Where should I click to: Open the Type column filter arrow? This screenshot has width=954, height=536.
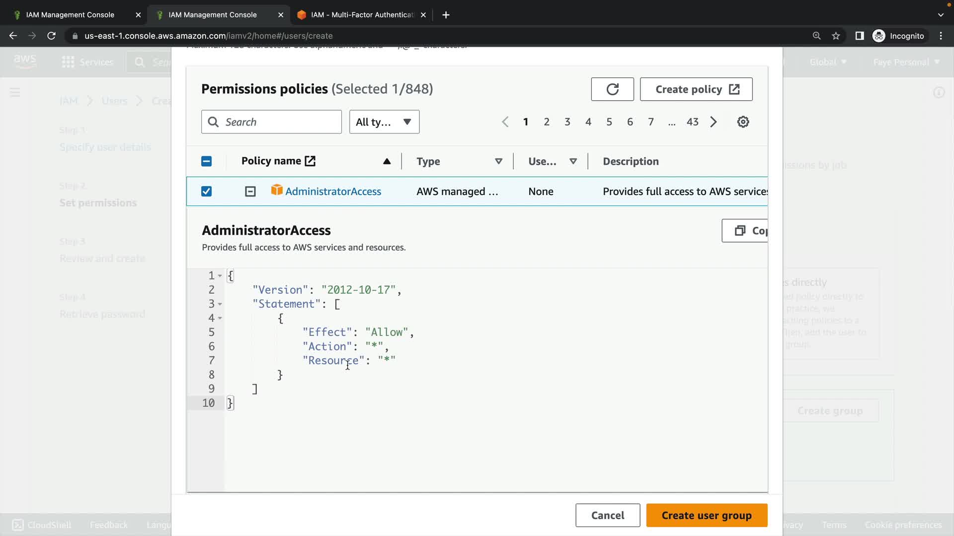click(x=498, y=161)
